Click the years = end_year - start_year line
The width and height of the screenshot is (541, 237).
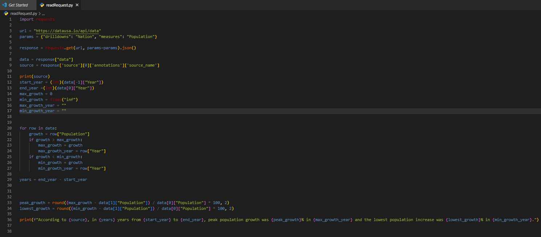click(x=53, y=179)
